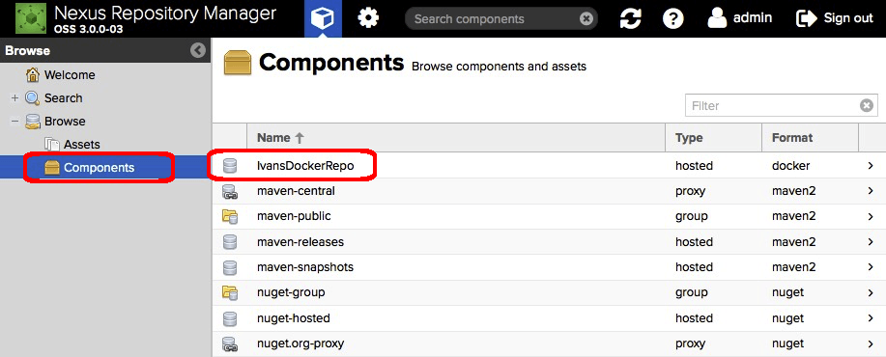Open the IvansDockerRepo row

click(x=549, y=166)
